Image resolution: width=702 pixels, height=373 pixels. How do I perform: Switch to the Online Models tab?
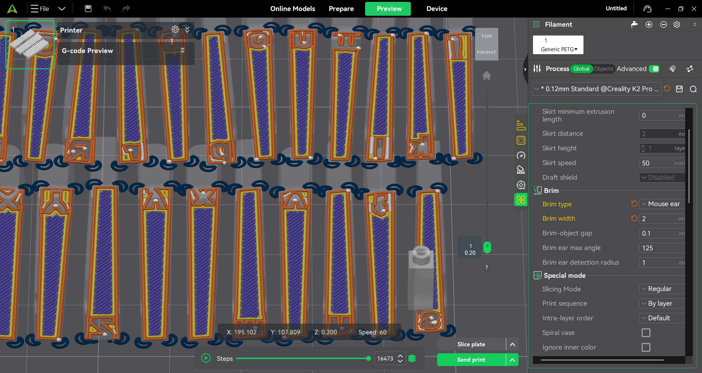pyautogui.click(x=293, y=8)
